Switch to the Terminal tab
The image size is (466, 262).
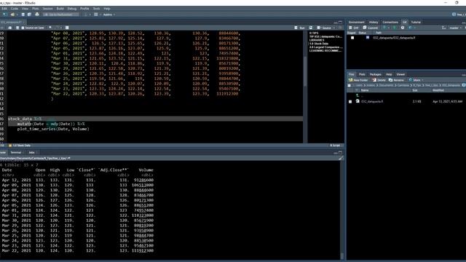[x=16, y=152]
